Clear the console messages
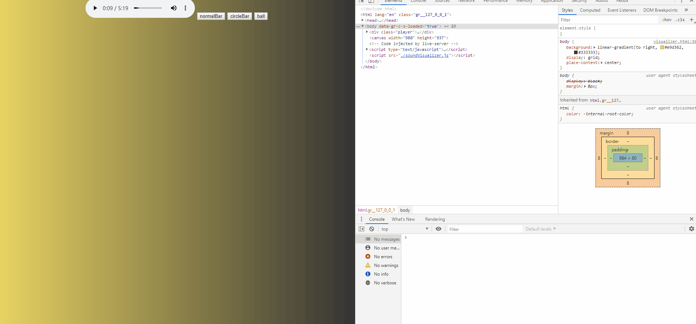This screenshot has width=696, height=324. (371, 229)
